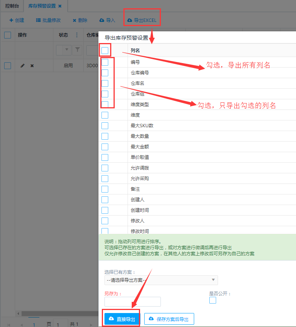Click the 保存方案后导出 button
Viewport: 296px width, 327px height.
(169, 319)
